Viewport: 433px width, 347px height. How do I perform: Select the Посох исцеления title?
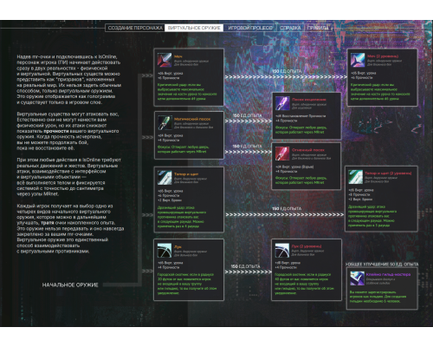click(309, 100)
